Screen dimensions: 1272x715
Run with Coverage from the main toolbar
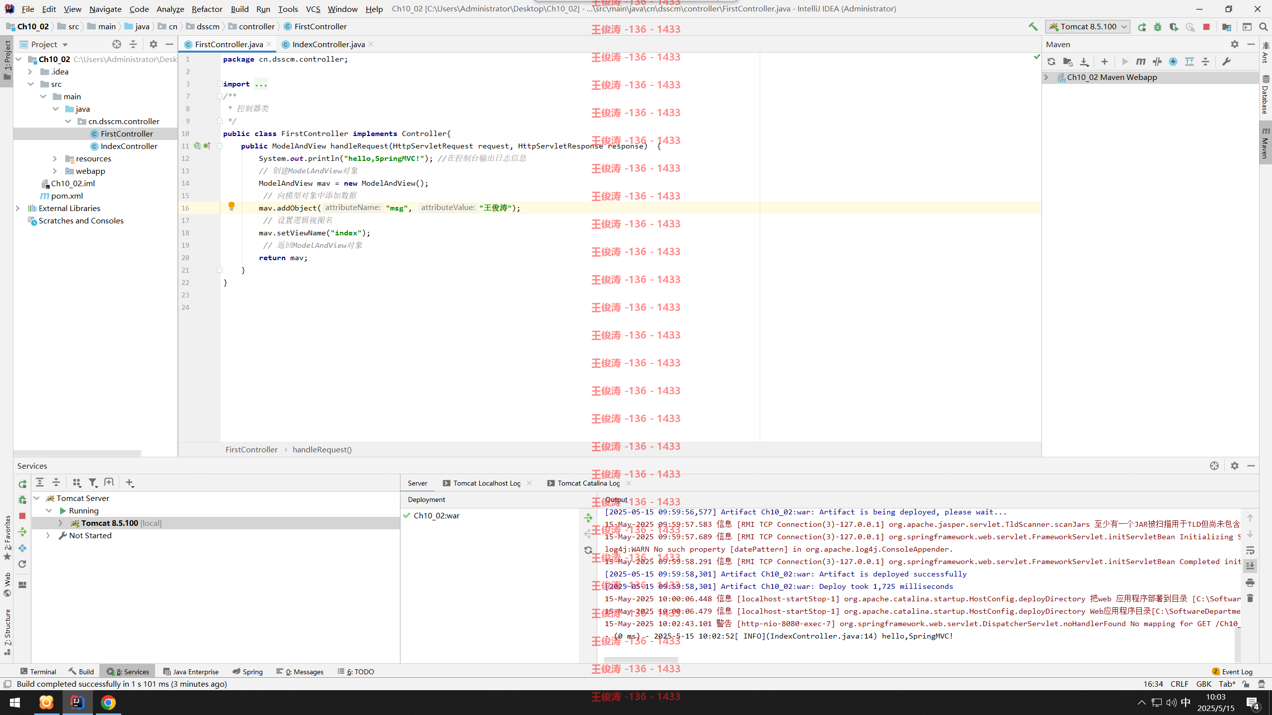(1174, 27)
